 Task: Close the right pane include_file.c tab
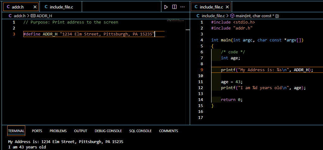point(227,7)
